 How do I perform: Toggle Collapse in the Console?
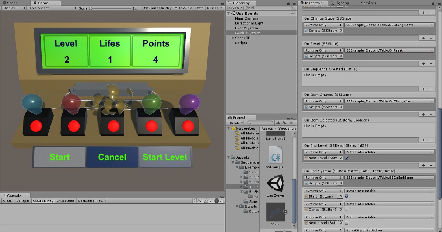click(23, 201)
